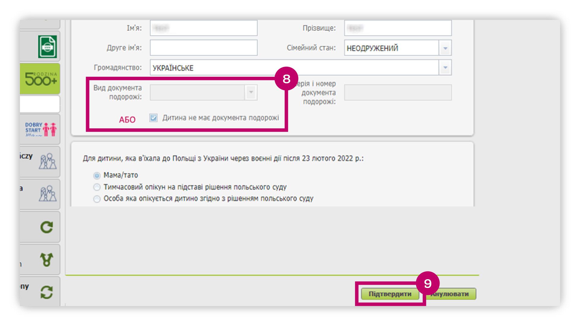Screen dimensions: 580x326
Task: Select 'Особа яка опікується дитино' radio option
Action: point(97,199)
